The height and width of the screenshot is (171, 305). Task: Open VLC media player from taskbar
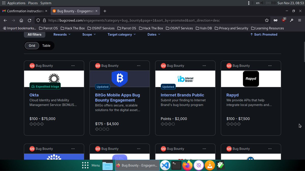210,165
